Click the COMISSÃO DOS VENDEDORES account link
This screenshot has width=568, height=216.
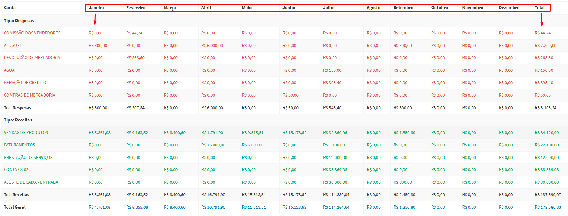(32, 33)
